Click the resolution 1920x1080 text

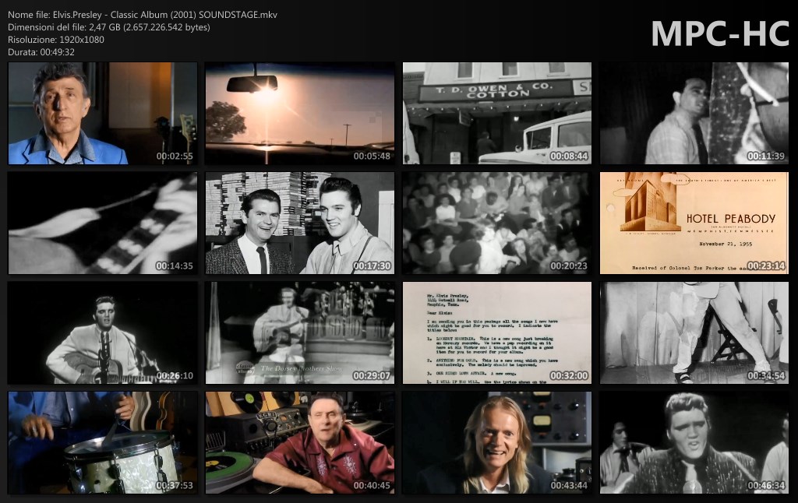[x=56, y=40]
